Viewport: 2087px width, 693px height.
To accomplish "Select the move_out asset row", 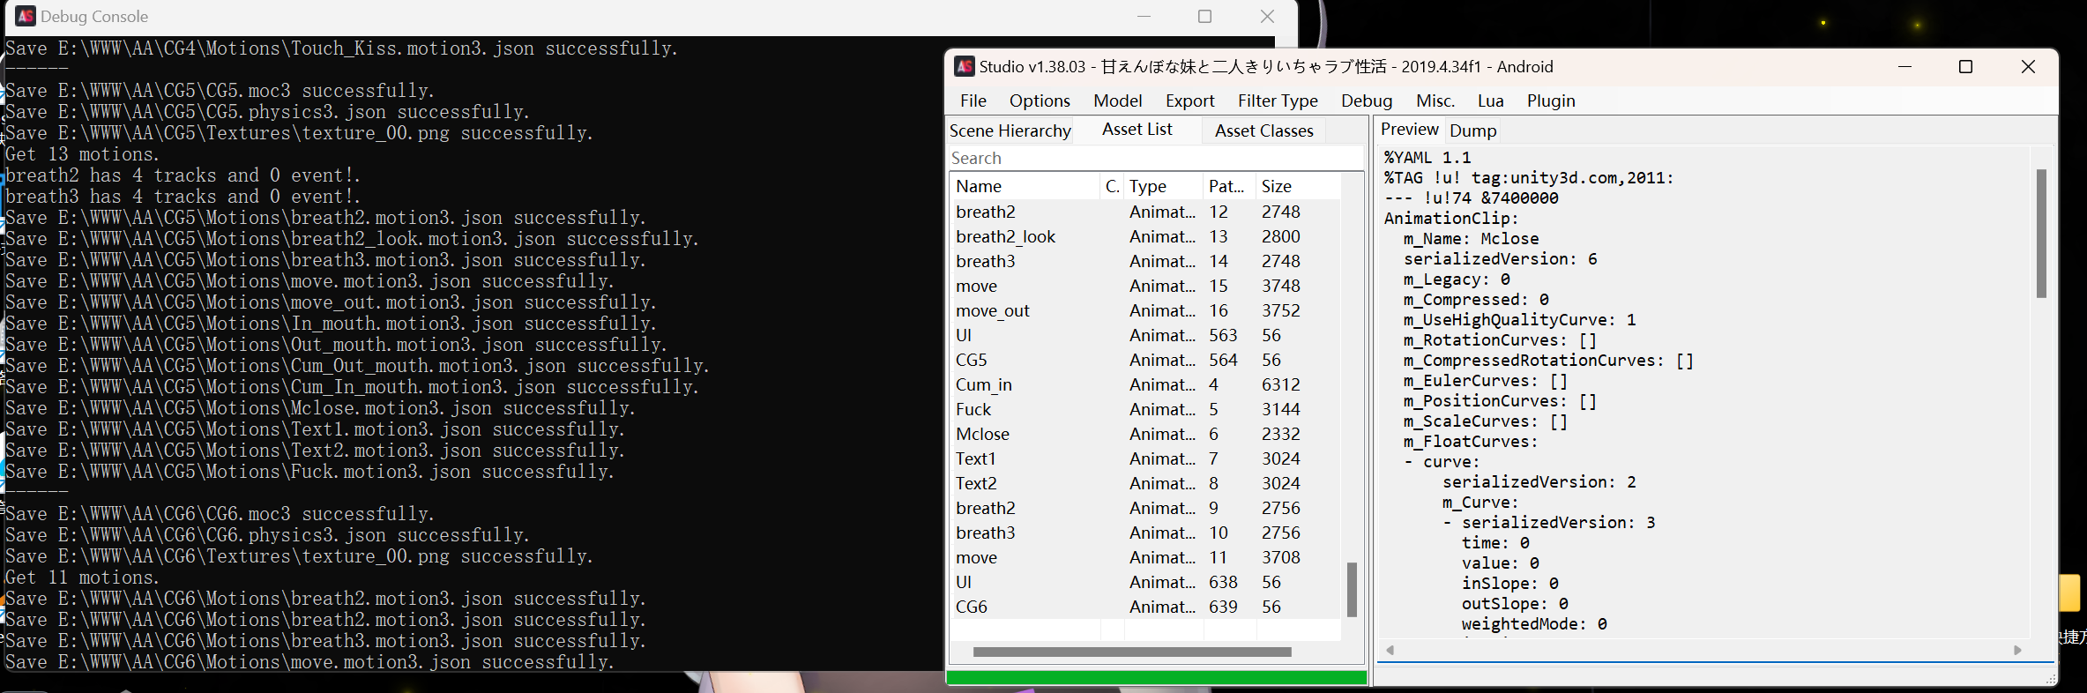I will (1144, 310).
